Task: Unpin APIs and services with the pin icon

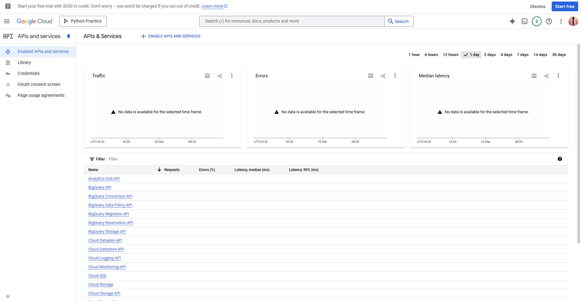Action: (x=69, y=36)
